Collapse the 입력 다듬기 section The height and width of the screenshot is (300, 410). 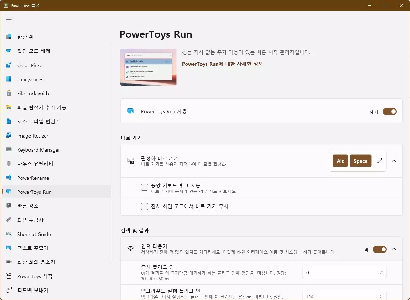394,249
